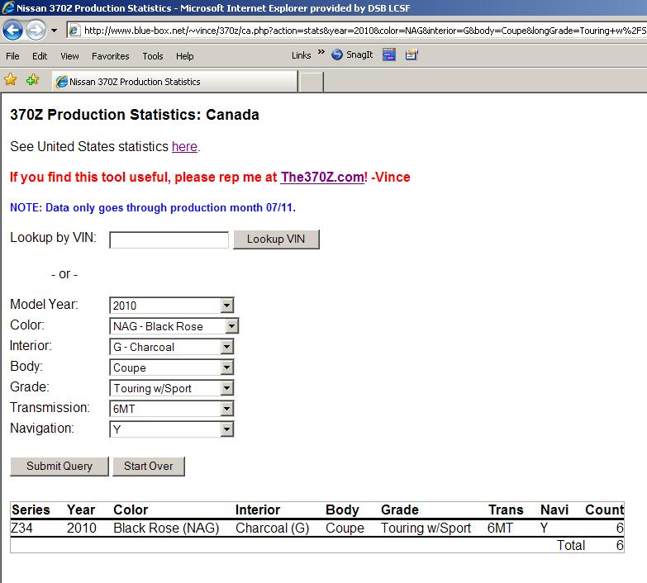This screenshot has height=583, width=647.
Task: Click the 'Charcoal (G)' table cell
Action: [273, 528]
